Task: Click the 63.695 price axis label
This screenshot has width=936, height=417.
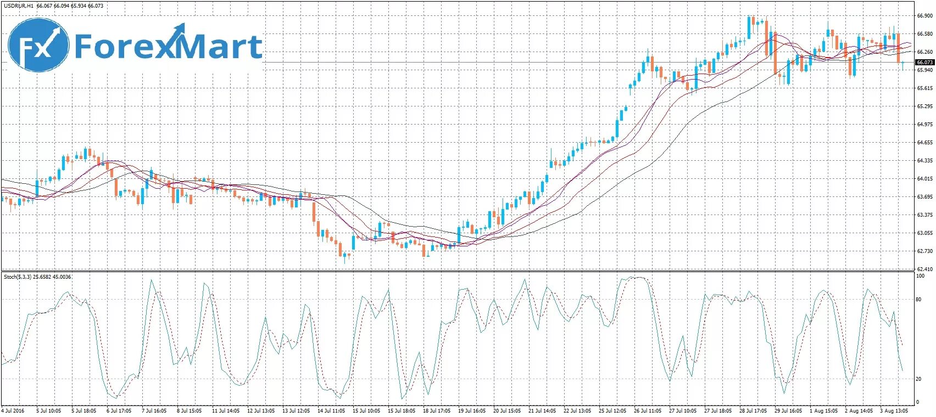Action: click(925, 197)
